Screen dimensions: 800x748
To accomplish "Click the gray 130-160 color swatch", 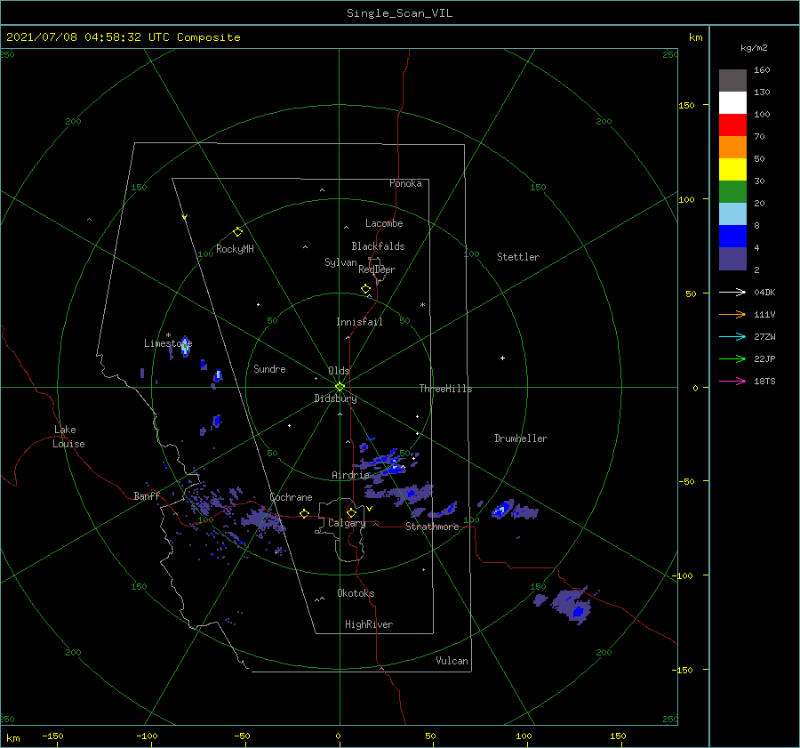I will point(732,81).
